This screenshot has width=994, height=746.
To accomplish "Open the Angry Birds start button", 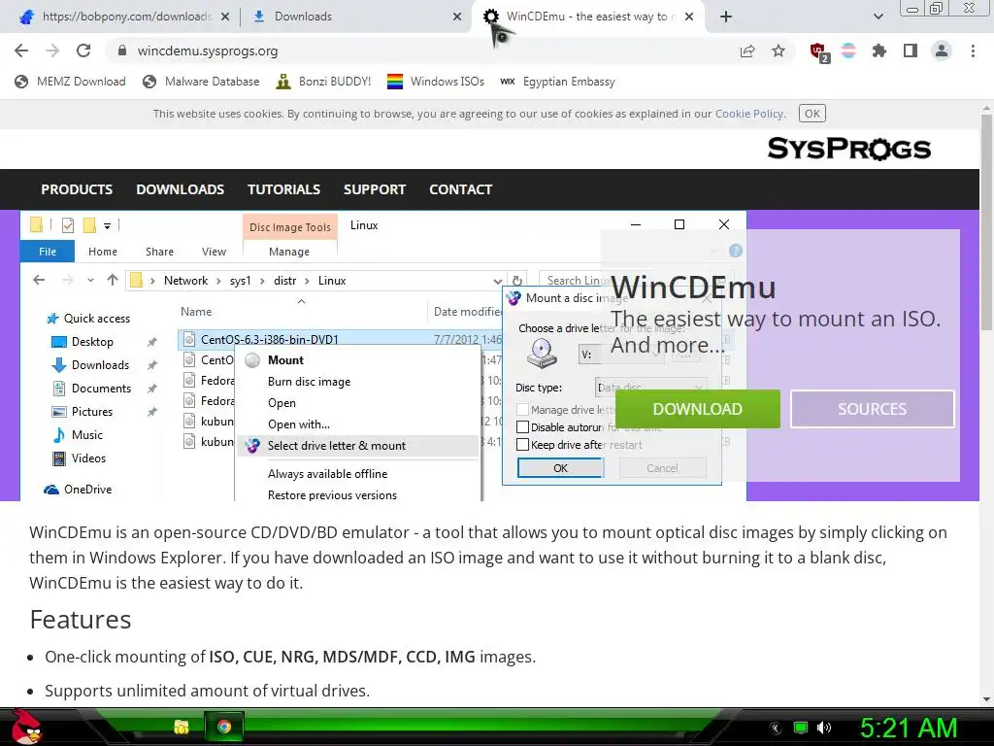I will (25, 727).
